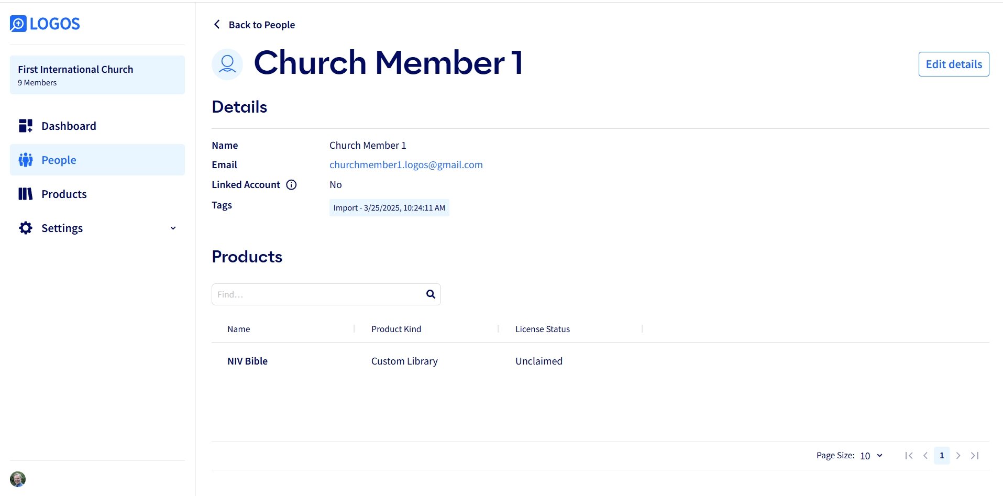Sort by License Status column header
The image size is (1003, 496).
click(543, 329)
